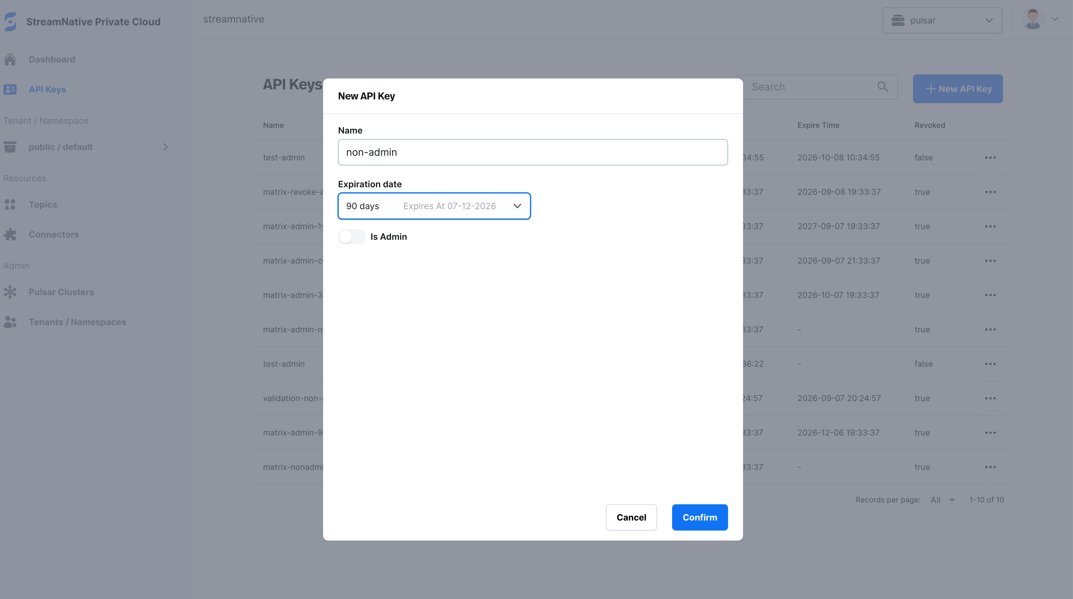Click the streamnative organization label
This screenshot has height=599, width=1073.
coord(233,19)
